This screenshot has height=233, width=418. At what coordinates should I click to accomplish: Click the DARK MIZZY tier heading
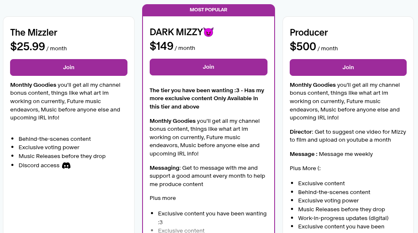point(176,32)
